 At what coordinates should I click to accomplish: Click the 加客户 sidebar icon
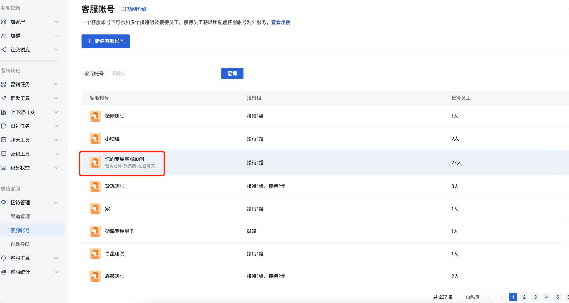coord(3,22)
